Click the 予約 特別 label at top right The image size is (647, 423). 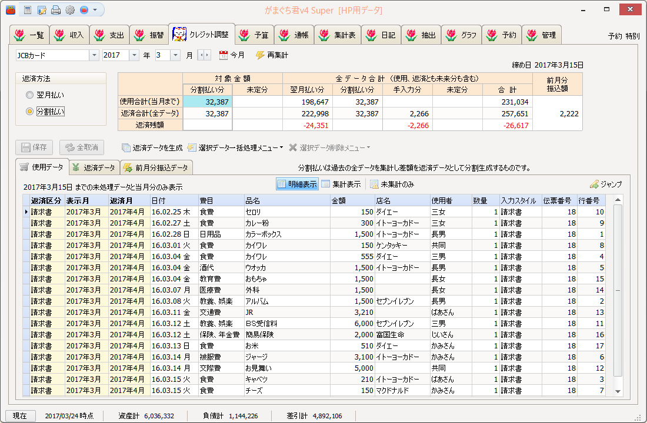pyautogui.click(x=623, y=36)
